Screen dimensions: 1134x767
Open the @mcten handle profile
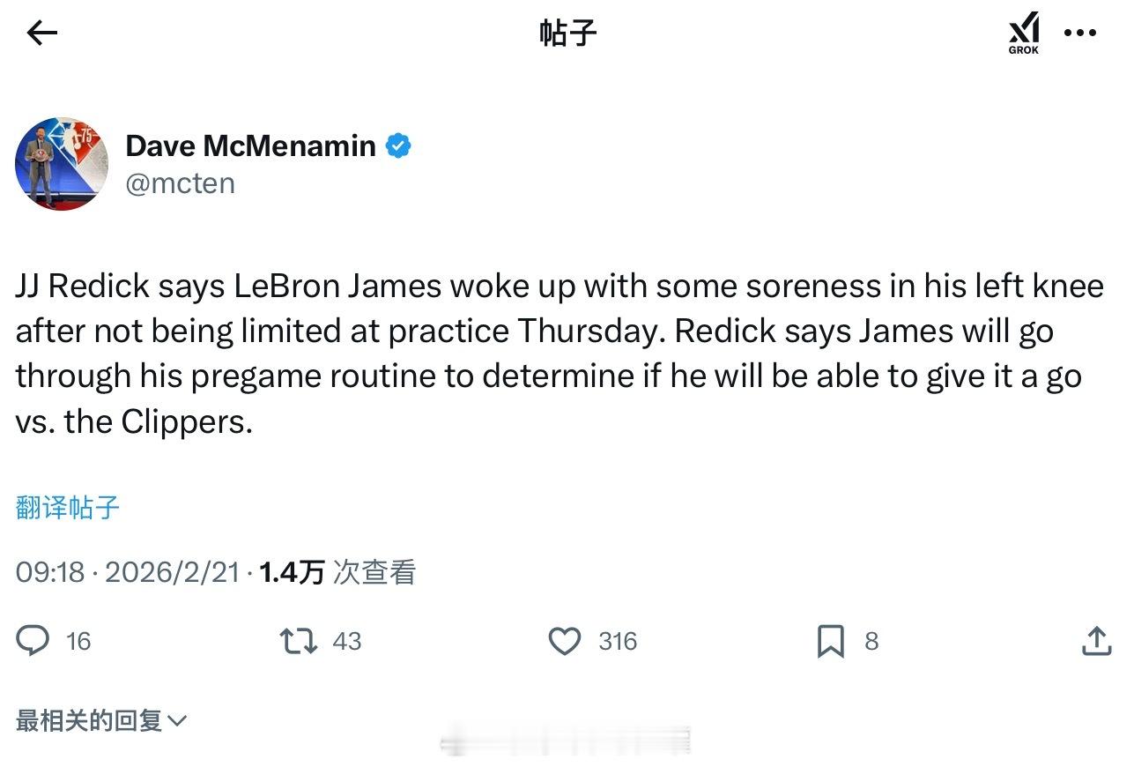180,183
